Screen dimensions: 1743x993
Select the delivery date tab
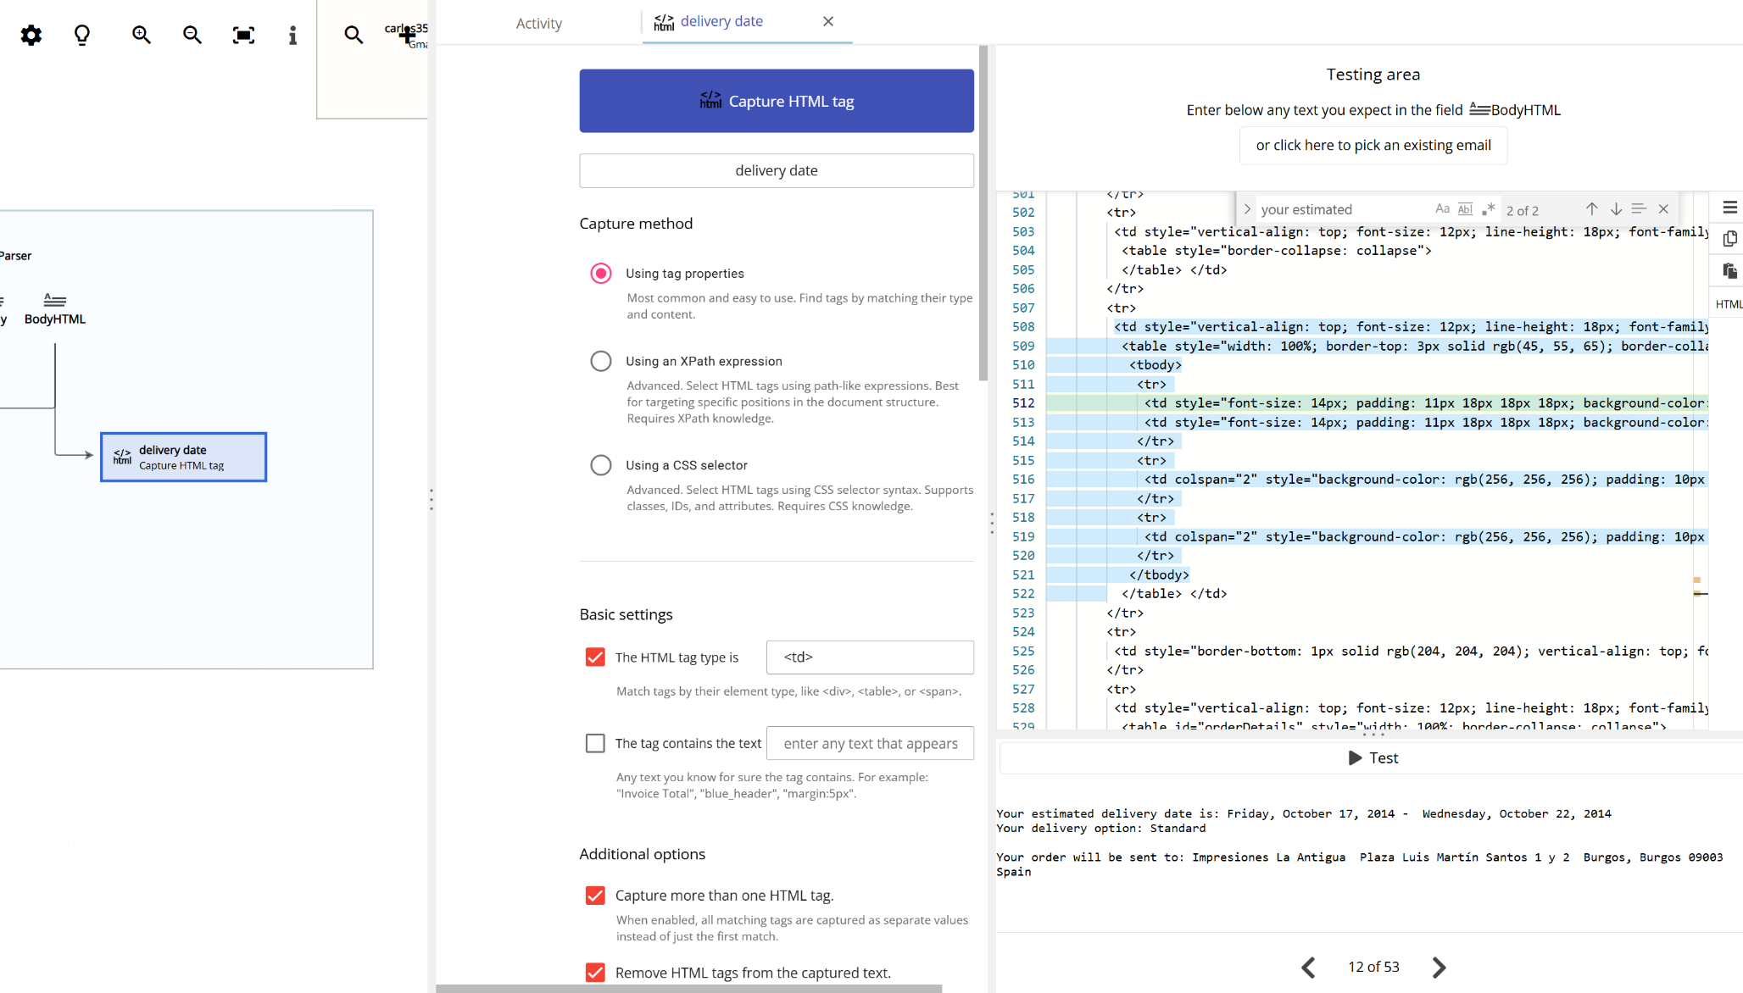click(721, 21)
